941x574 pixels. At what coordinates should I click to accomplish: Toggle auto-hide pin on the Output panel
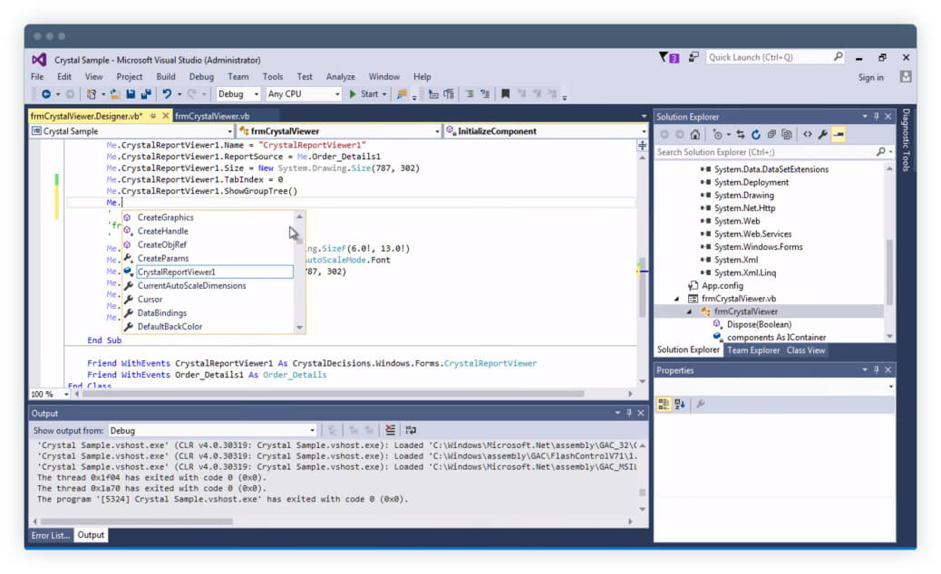click(x=629, y=413)
